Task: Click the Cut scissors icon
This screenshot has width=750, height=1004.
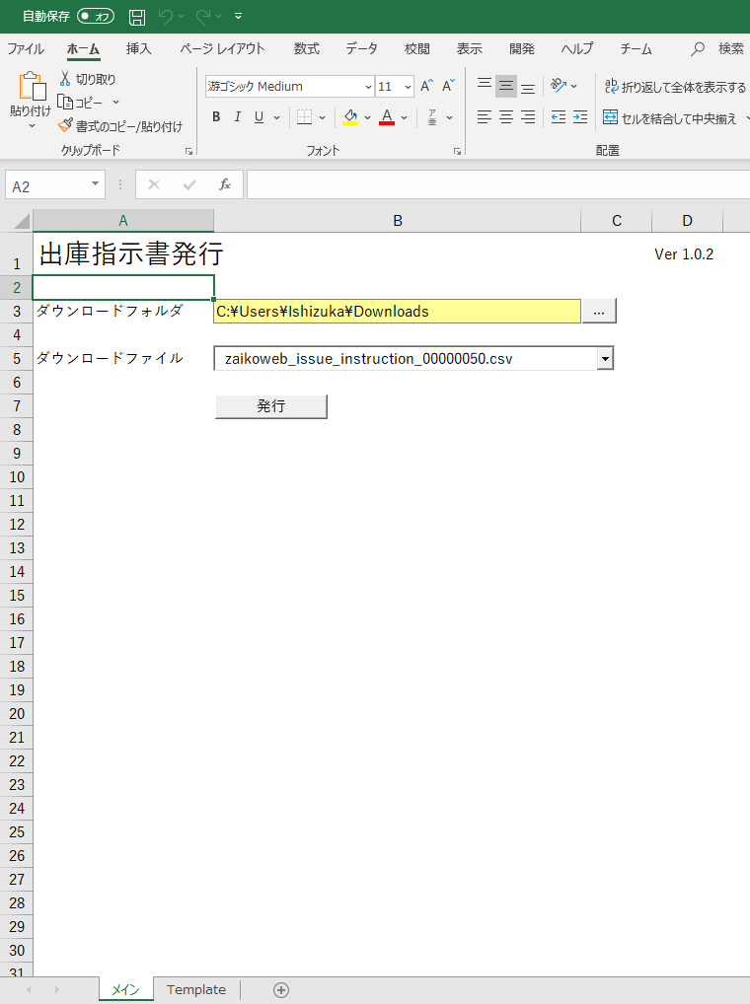Action: (x=65, y=79)
